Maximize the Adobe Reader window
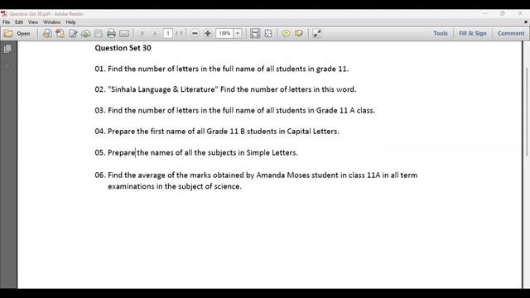Viewport: 530px width, 298px height. point(503,13)
